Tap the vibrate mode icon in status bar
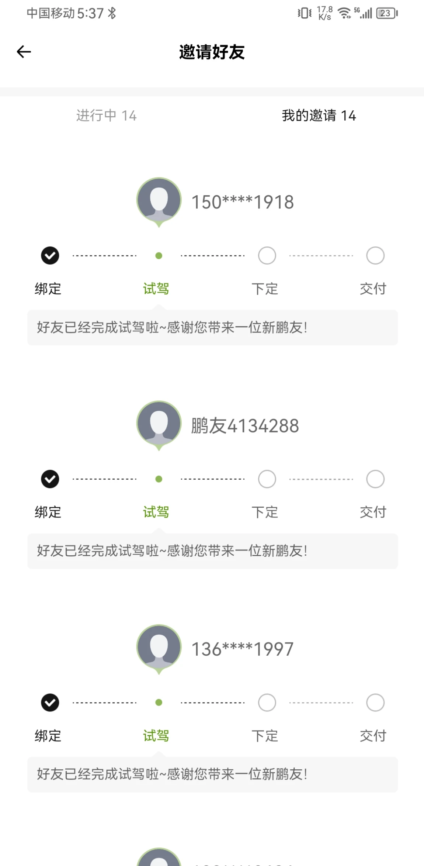Screen dimensions: 424x866 pos(305,13)
